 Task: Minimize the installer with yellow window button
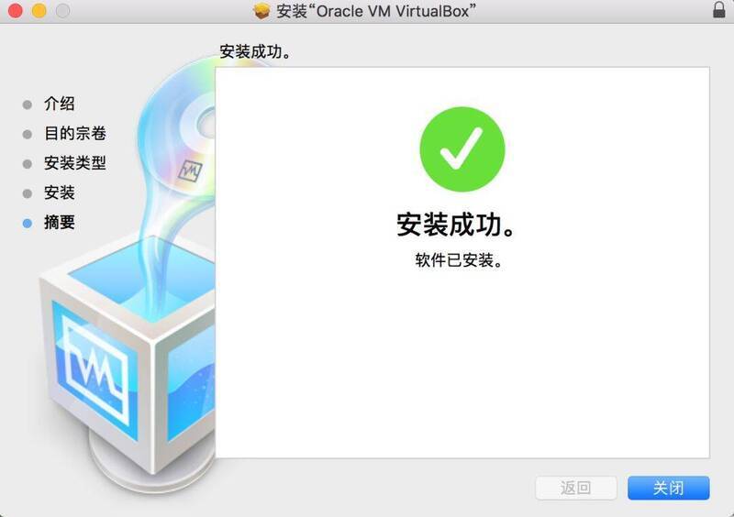[39, 10]
